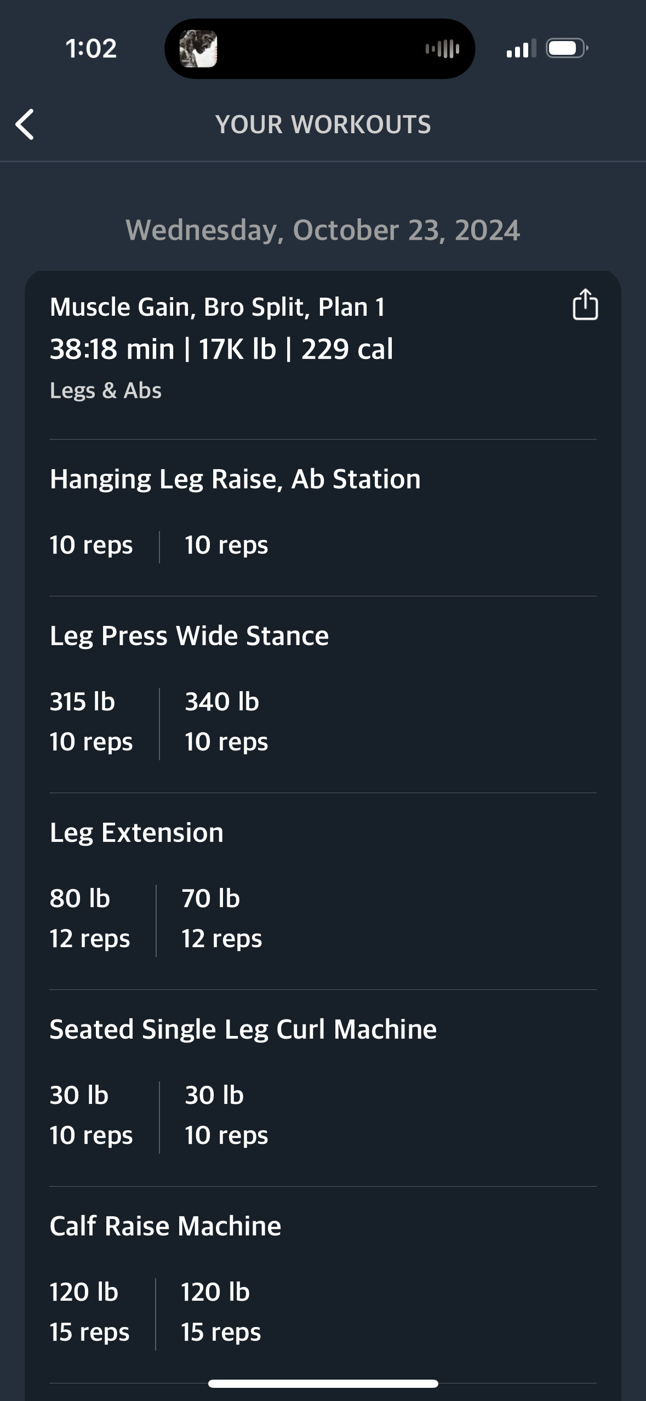Open the album art in Dynamic Island
The image size is (646, 1401).
click(x=198, y=49)
